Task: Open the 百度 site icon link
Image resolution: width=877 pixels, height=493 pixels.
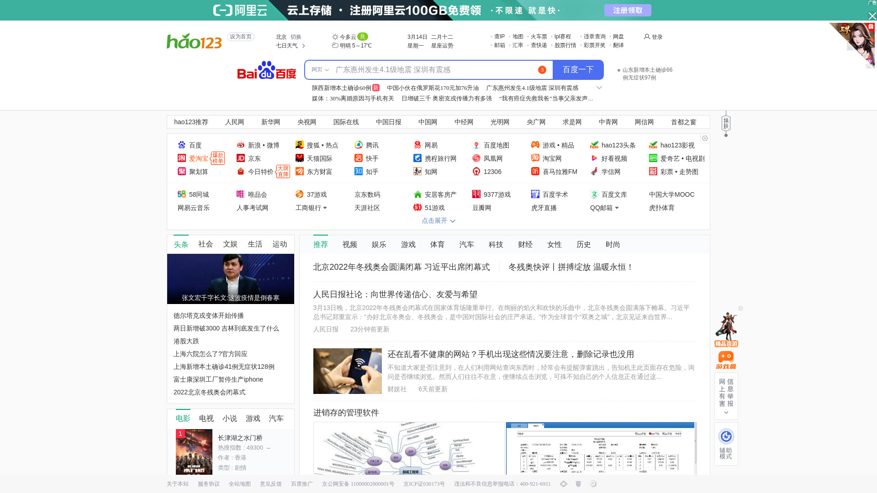Action: coord(182,145)
